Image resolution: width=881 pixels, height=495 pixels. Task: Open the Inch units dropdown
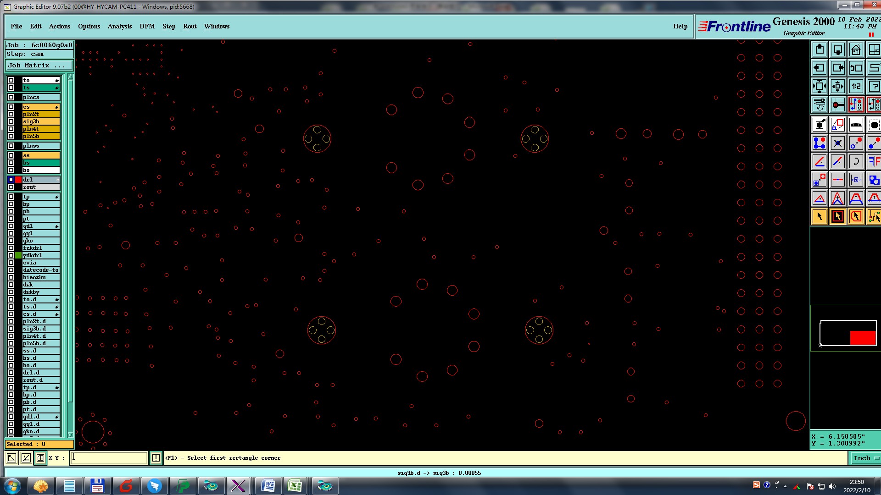point(865,458)
